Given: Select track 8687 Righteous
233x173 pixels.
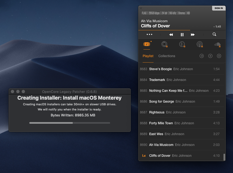Looking at the screenshot, I should (181, 112).
